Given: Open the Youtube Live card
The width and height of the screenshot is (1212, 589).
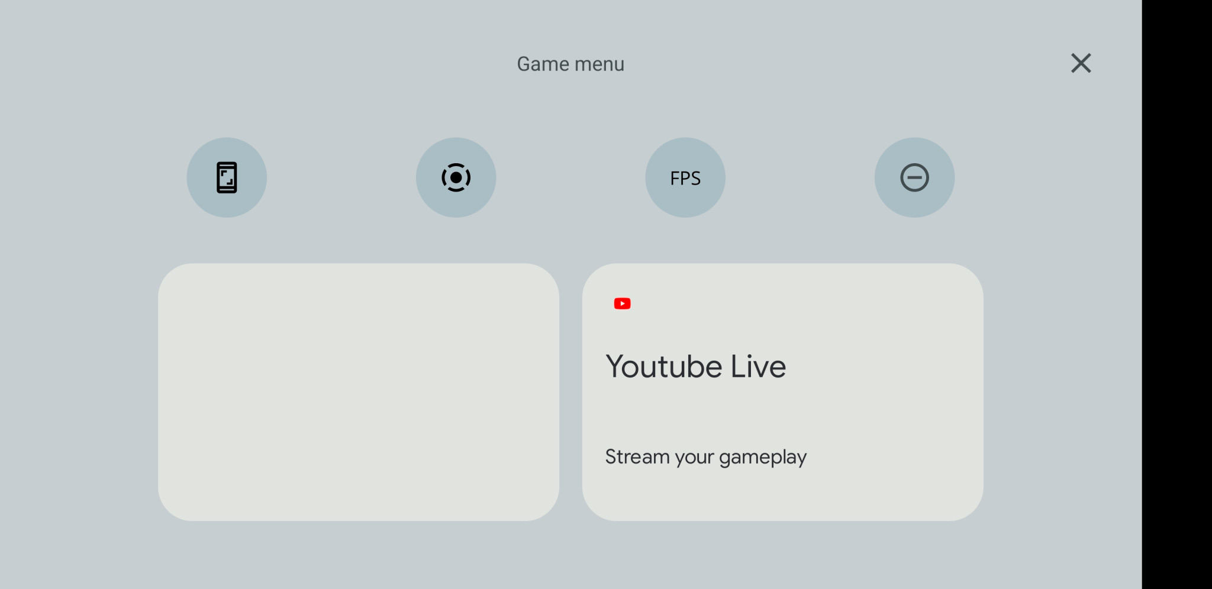Looking at the screenshot, I should (782, 392).
